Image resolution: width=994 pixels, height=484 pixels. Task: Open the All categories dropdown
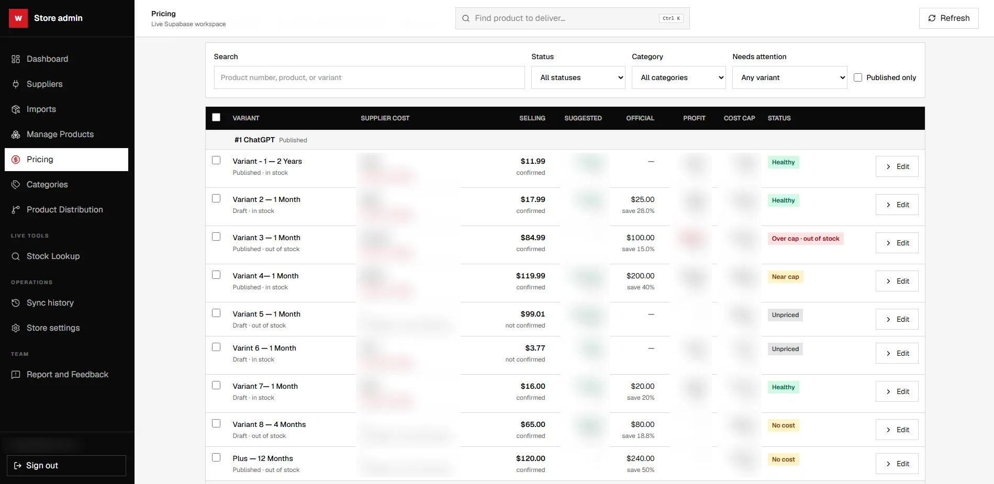coord(679,77)
